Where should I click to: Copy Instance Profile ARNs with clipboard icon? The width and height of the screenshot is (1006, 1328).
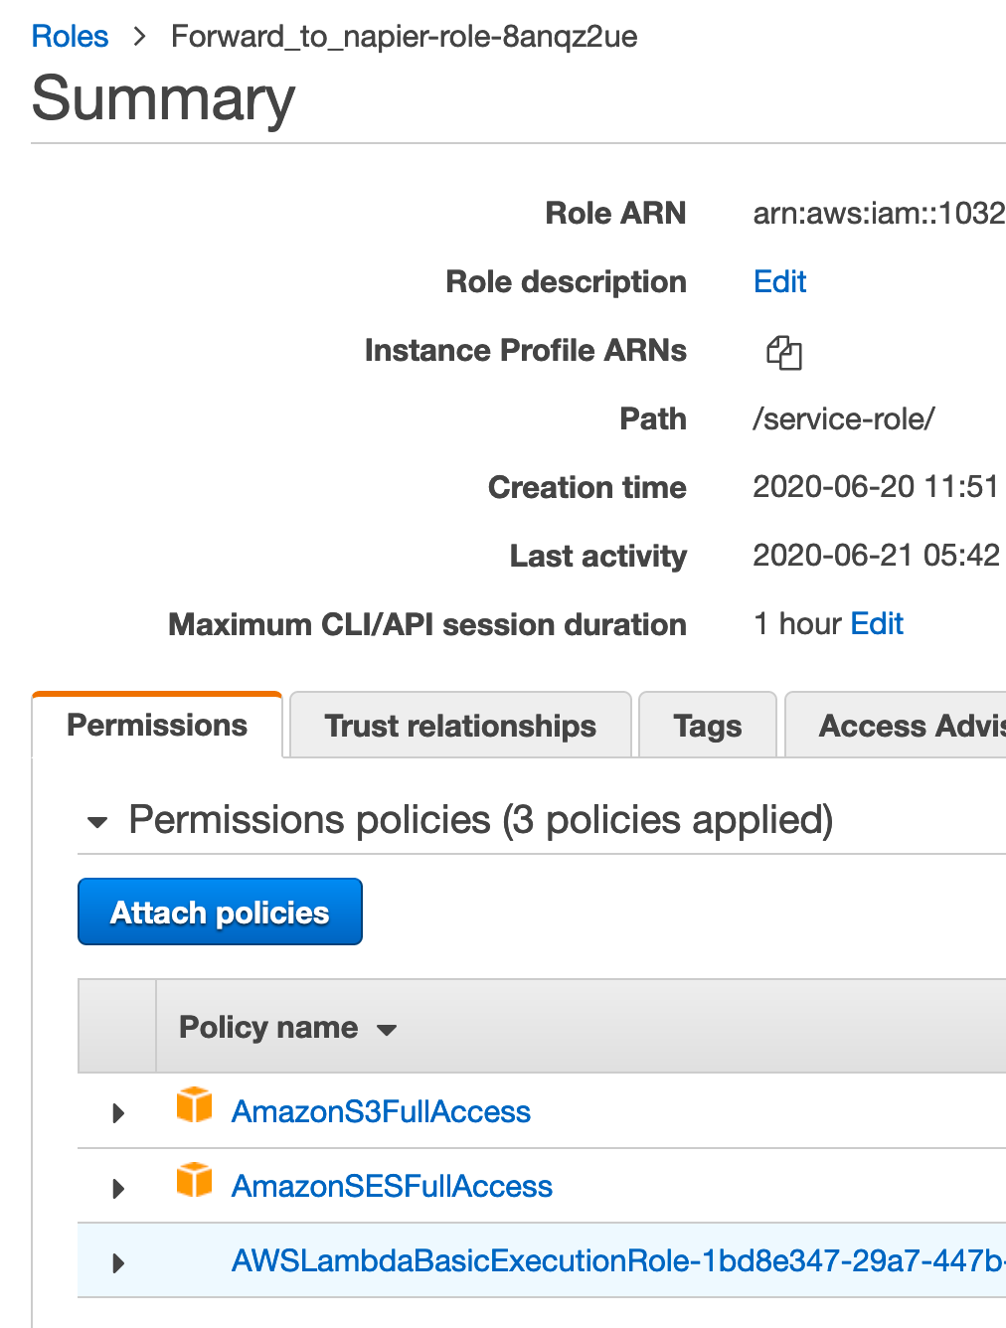click(x=783, y=352)
